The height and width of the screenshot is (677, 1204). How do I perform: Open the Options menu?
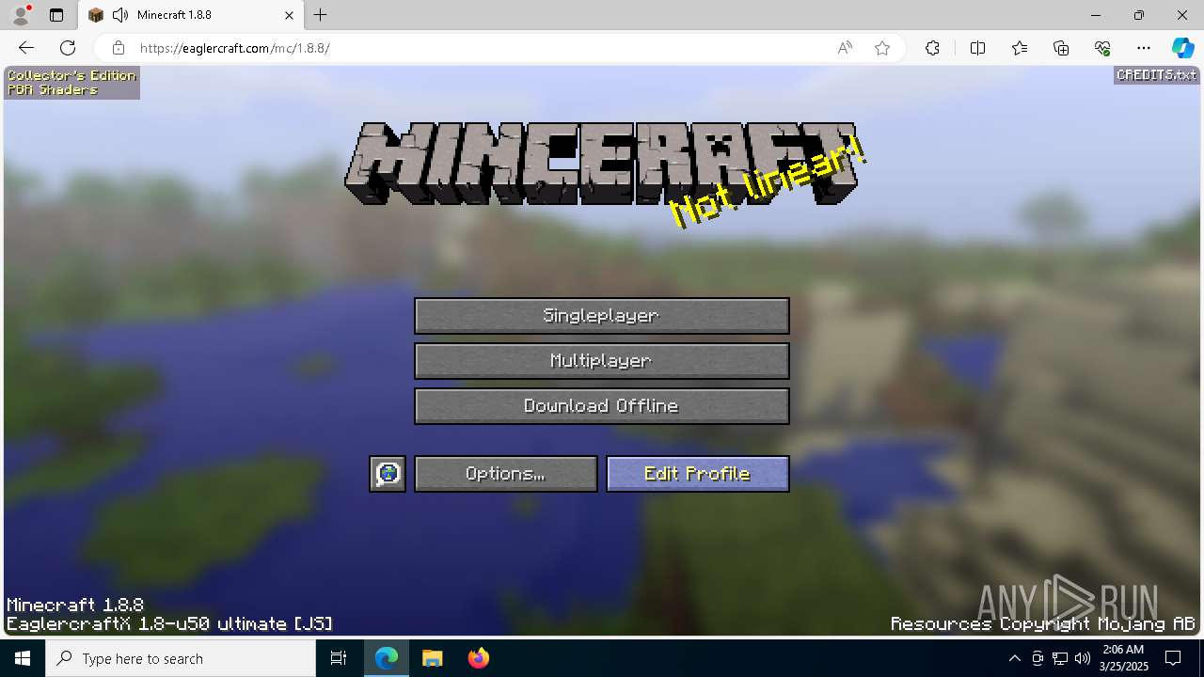(x=505, y=474)
